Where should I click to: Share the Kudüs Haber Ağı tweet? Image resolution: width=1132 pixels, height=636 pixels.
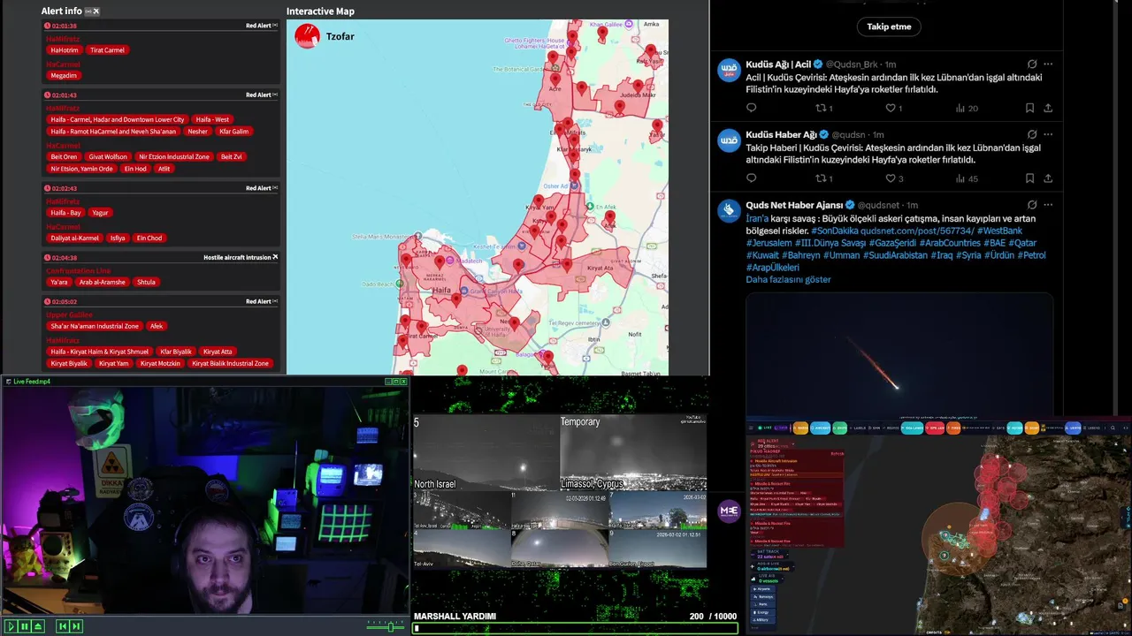(1048, 178)
